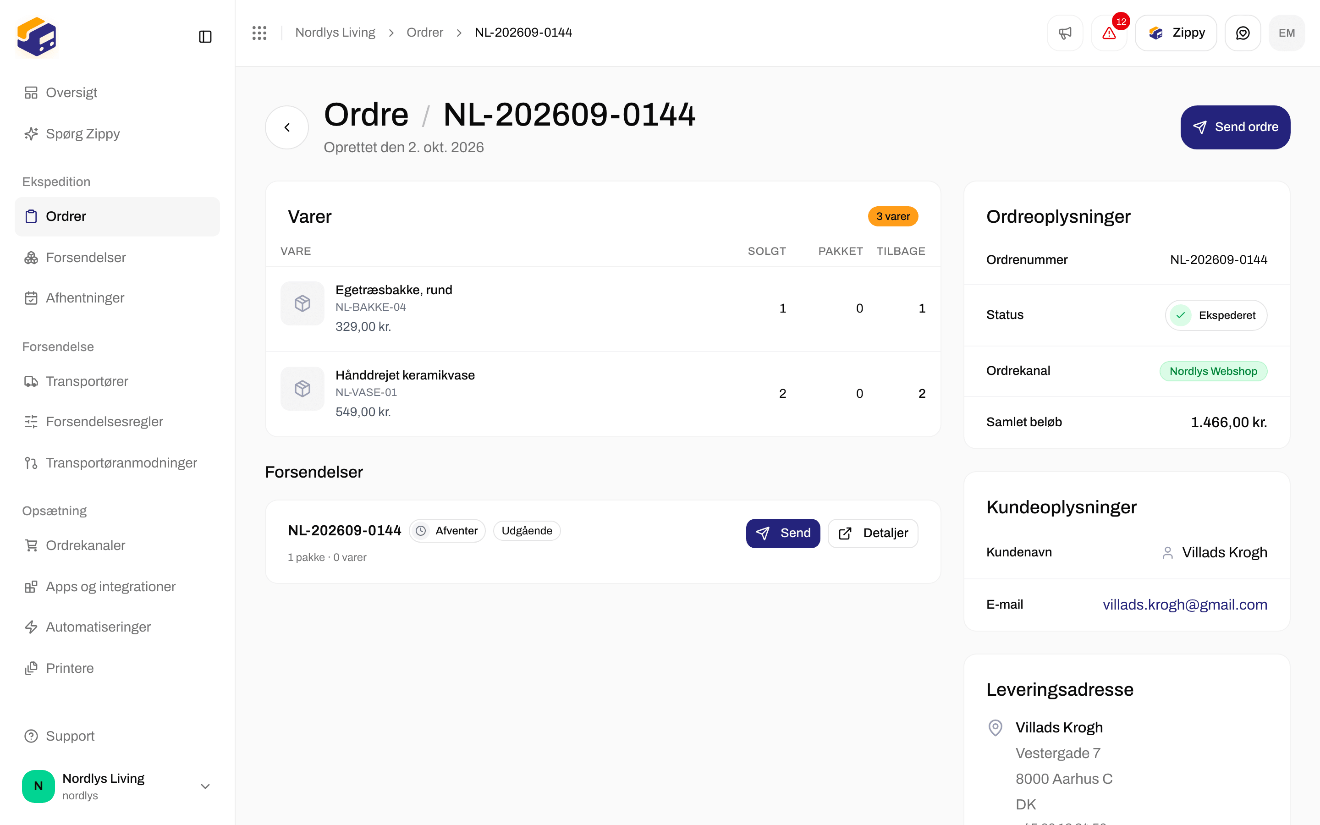Click the Ordrer breadcrumb
1320x825 pixels.
[424, 33]
